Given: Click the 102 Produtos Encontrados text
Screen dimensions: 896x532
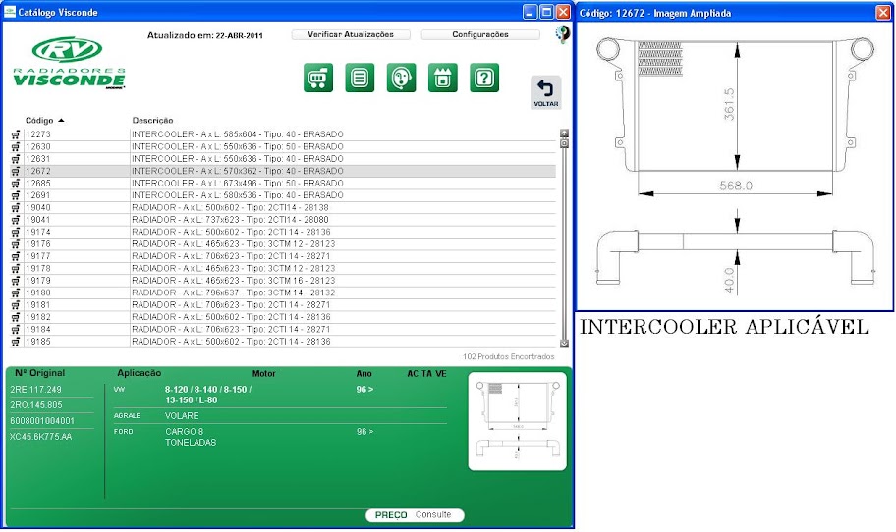Looking at the screenshot, I should click(509, 356).
